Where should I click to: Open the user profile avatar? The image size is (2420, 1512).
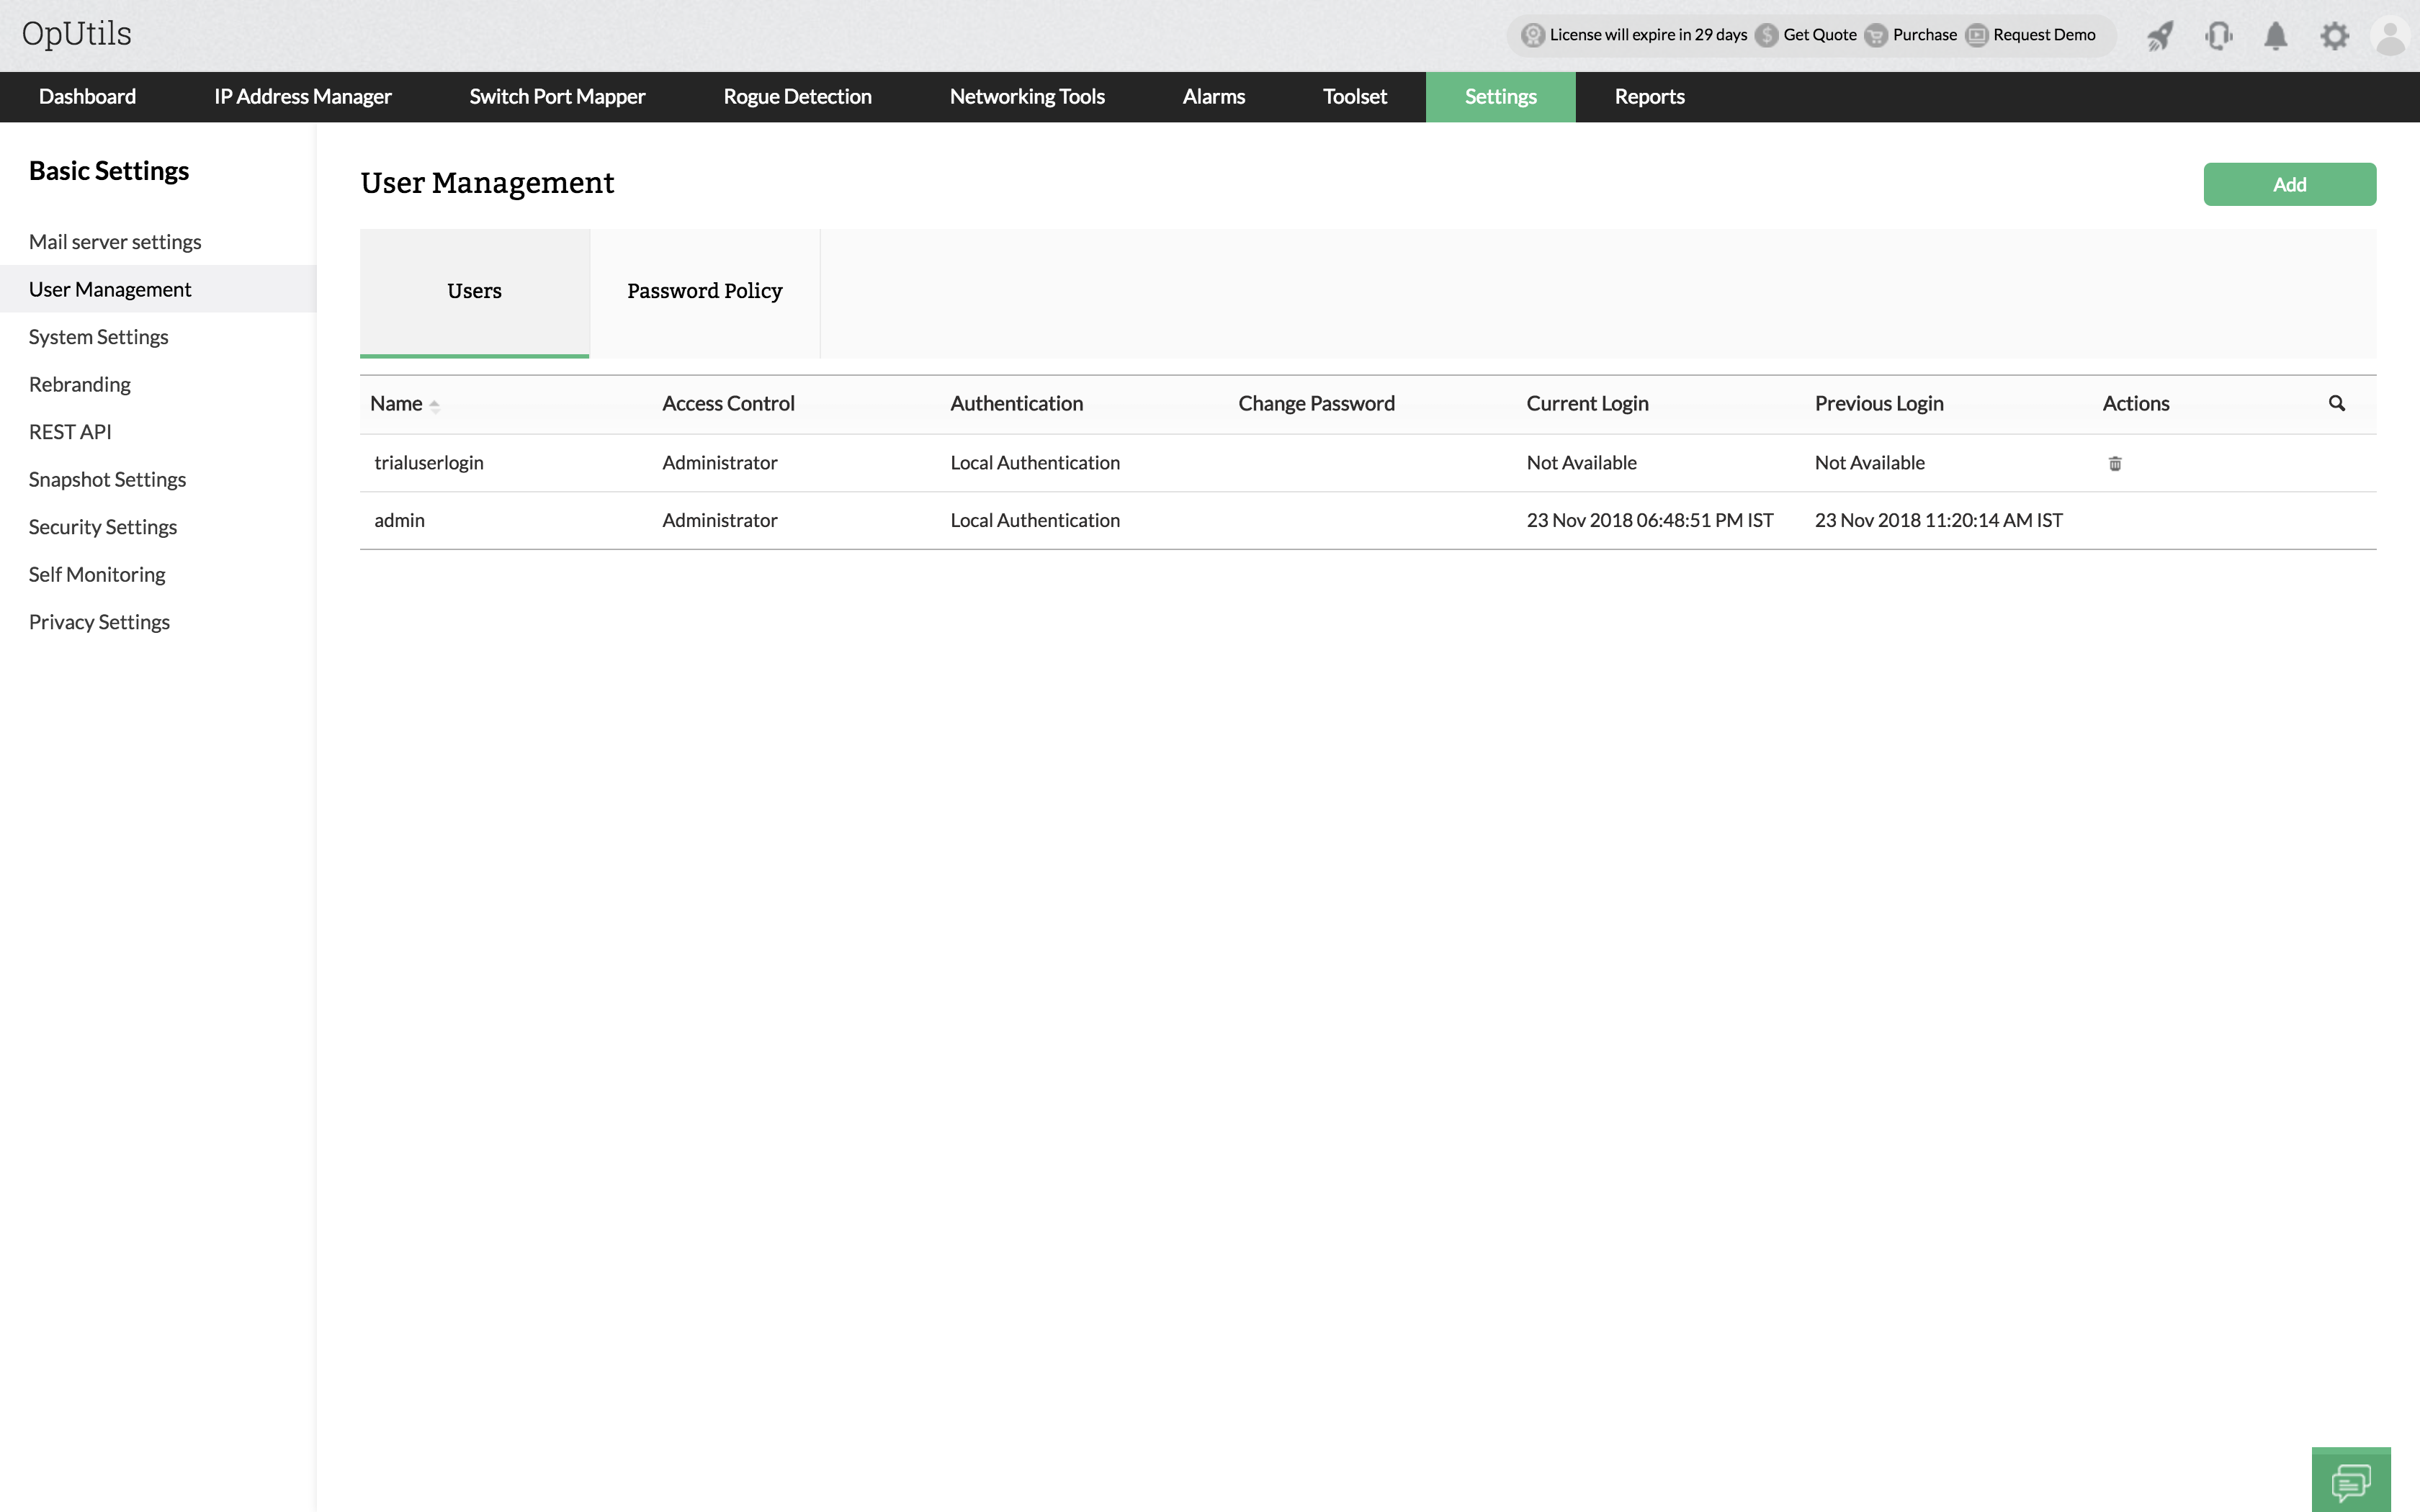click(x=2390, y=36)
